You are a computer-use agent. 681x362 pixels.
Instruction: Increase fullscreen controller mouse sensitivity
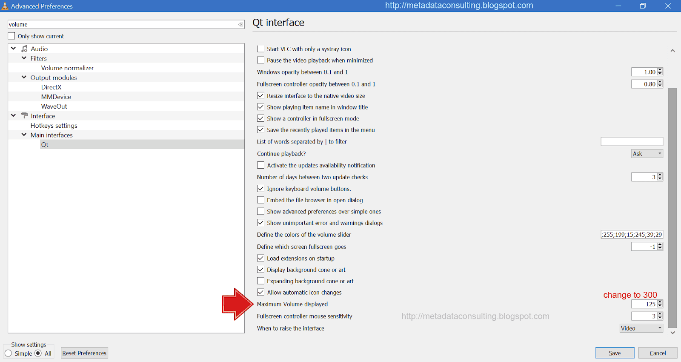[x=660, y=314]
